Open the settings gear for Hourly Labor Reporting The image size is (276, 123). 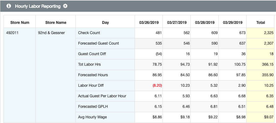point(65,6)
